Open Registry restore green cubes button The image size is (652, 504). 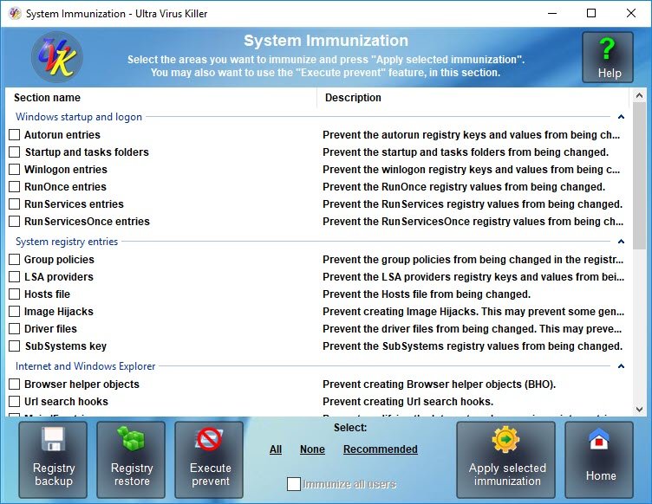point(131,460)
